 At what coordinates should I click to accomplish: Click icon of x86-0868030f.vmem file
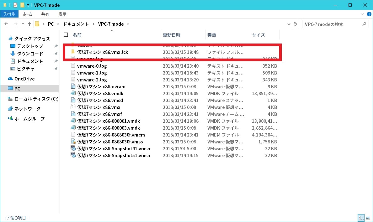[x=73, y=135]
